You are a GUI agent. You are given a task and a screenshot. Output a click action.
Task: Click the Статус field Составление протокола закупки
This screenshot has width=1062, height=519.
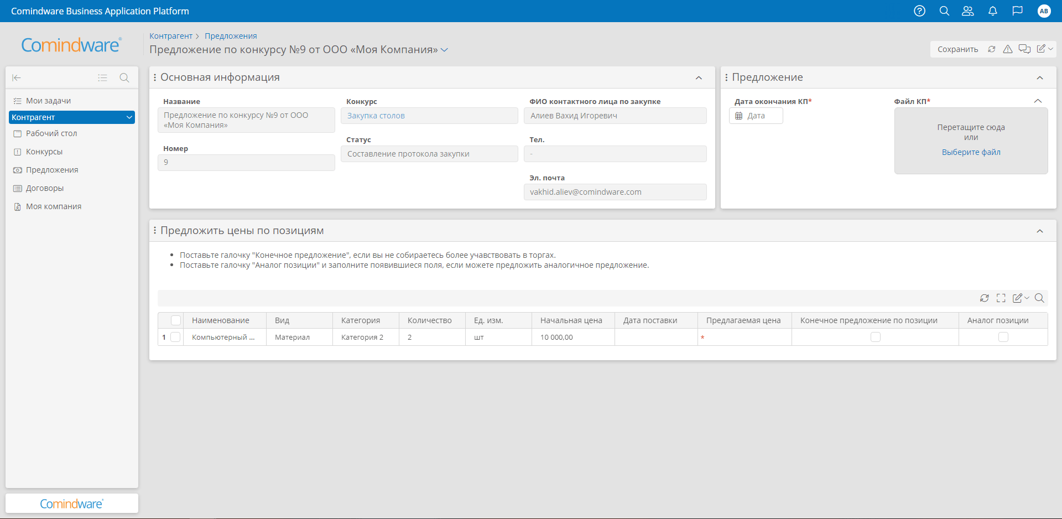pyautogui.click(x=429, y=154)
